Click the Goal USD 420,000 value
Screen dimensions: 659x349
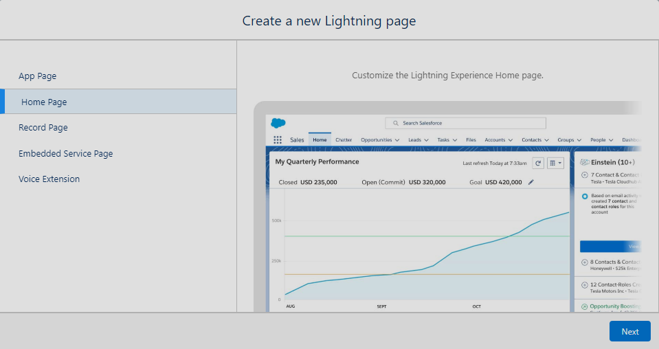504,182
